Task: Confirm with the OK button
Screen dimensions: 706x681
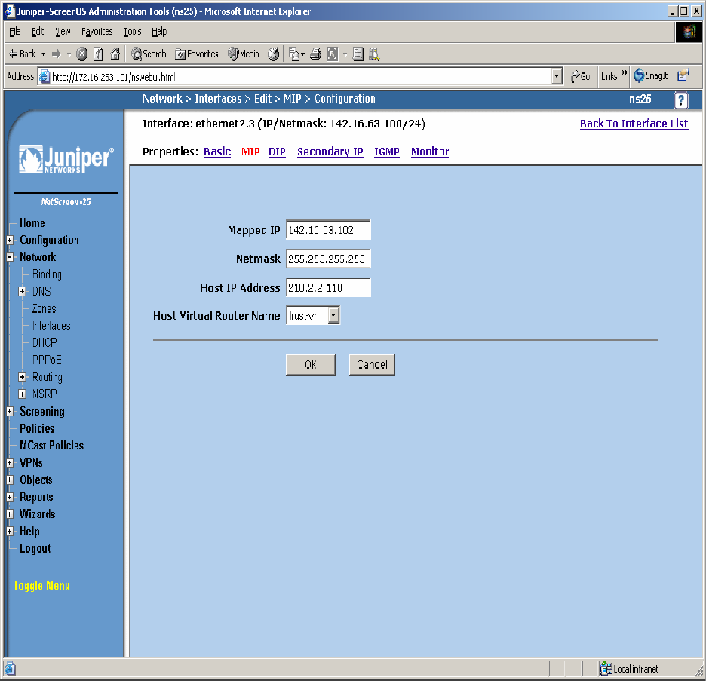Action: pyautogui.click(x=311, y=364)
